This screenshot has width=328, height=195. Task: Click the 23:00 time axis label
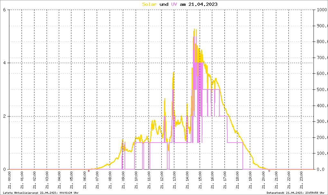(x=301, y=180)
